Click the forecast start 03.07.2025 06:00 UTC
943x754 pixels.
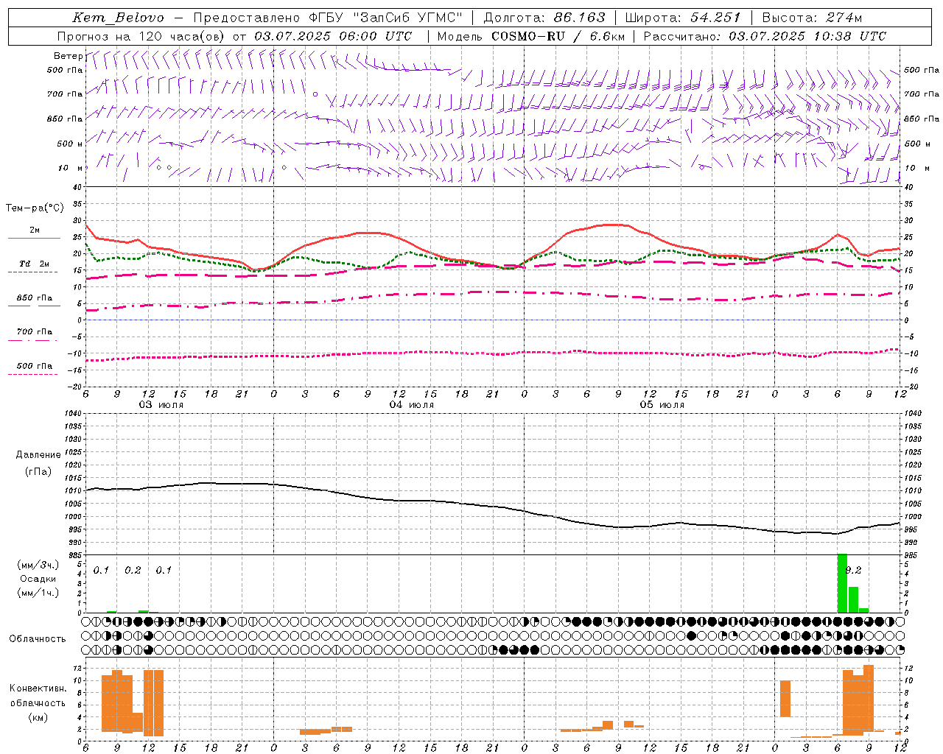[333, 36]
